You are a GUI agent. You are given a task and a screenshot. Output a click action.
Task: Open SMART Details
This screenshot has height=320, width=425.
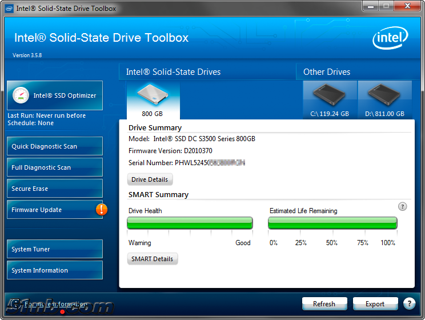(x=152, y=259)
